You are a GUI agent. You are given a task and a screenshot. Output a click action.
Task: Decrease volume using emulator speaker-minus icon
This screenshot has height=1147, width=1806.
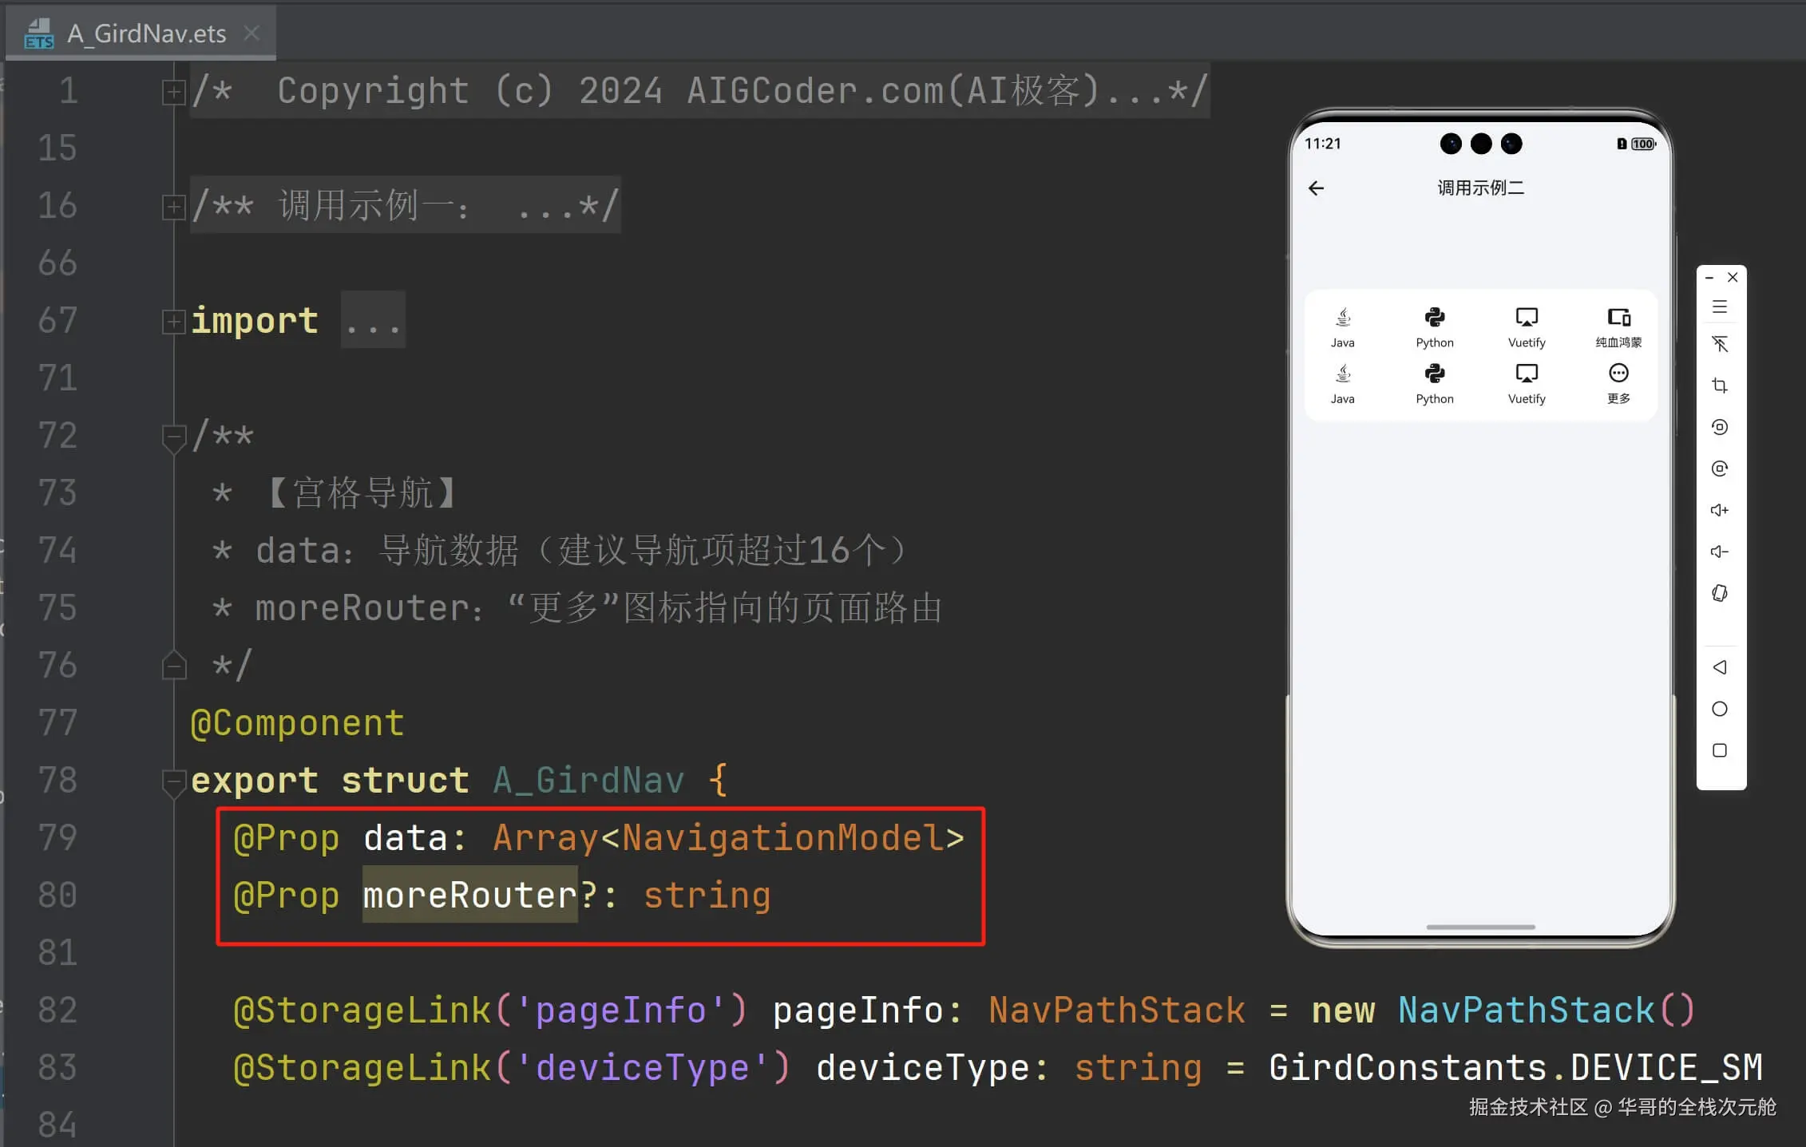pos(1720,552)
